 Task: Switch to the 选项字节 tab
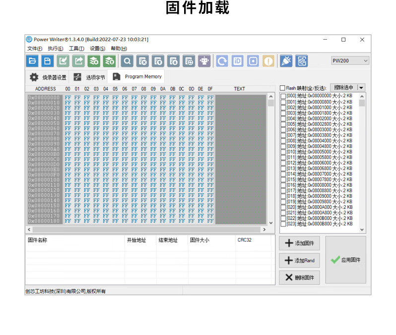coord(89,77)
